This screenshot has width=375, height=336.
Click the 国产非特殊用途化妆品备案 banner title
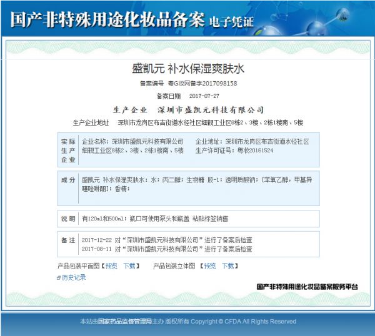tap(107, 19)
